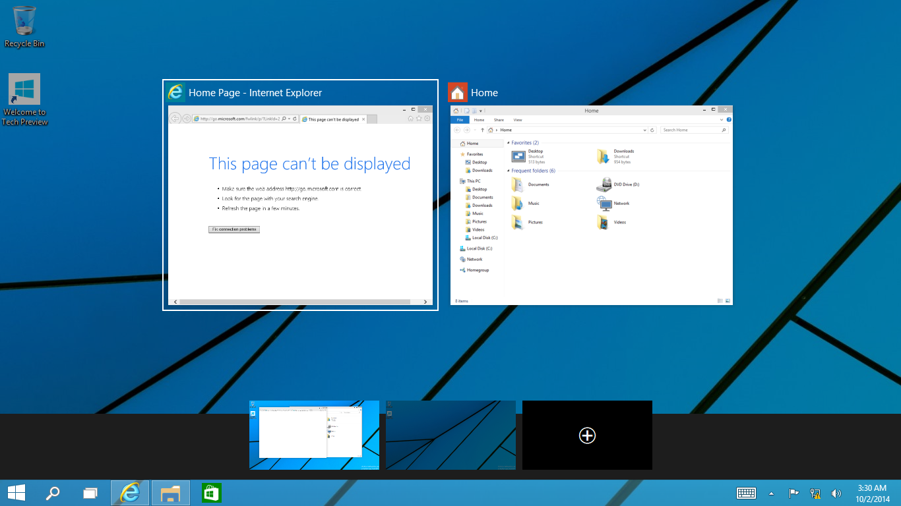Image resolution: width=901 pixels, height=506 pixels.
Task: Click the Fix connection problems button
Action: point(234,229)
